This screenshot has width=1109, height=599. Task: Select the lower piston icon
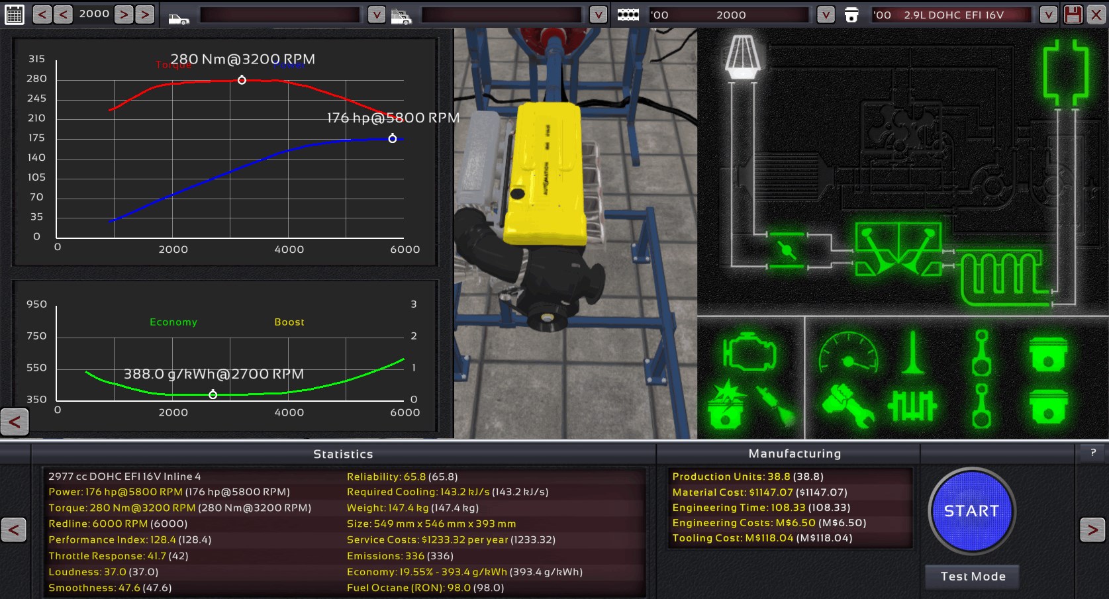pos(1048,406)
